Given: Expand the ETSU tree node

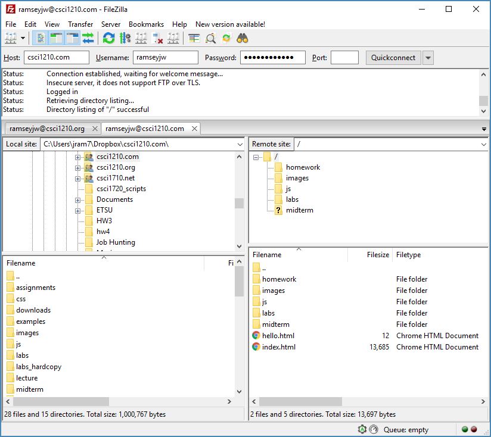Looking at the screenshot, I should click(77, 211).
